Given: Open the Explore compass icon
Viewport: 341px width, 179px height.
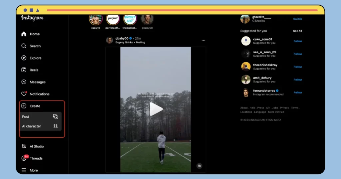Looking at the screenshot, I should point(24,58).
